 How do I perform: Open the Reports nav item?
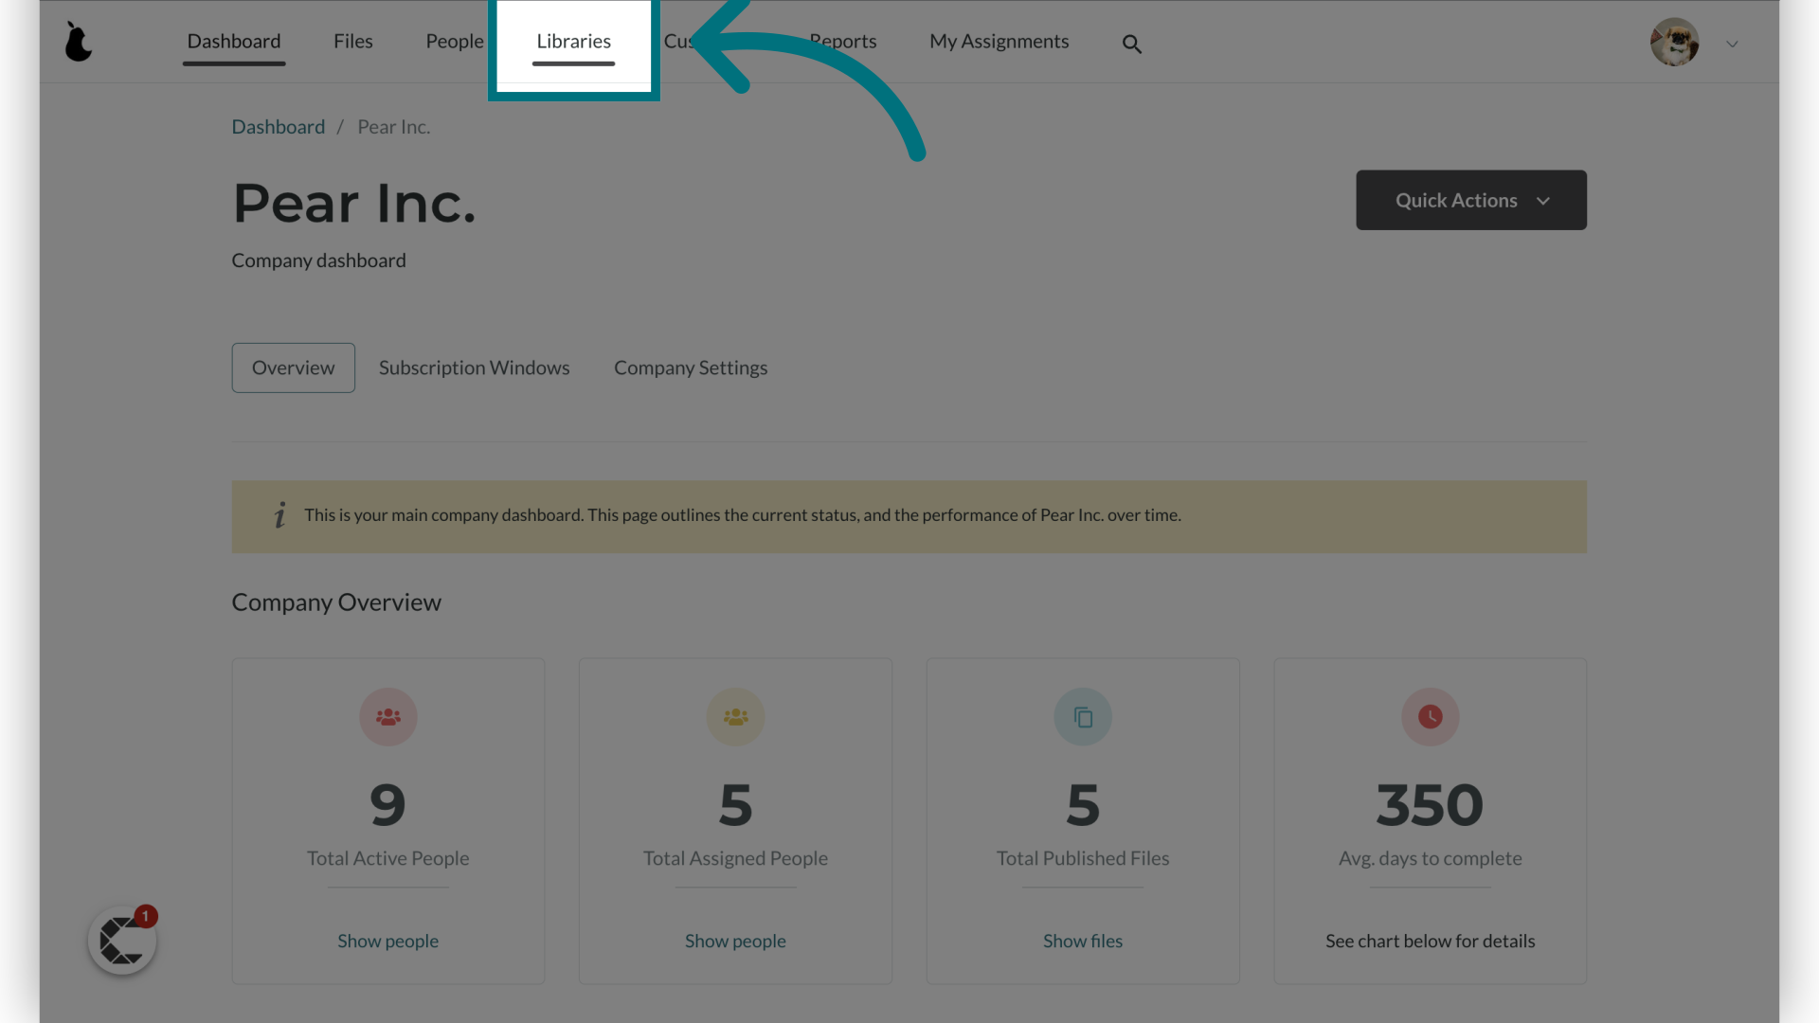coord(842,42)
